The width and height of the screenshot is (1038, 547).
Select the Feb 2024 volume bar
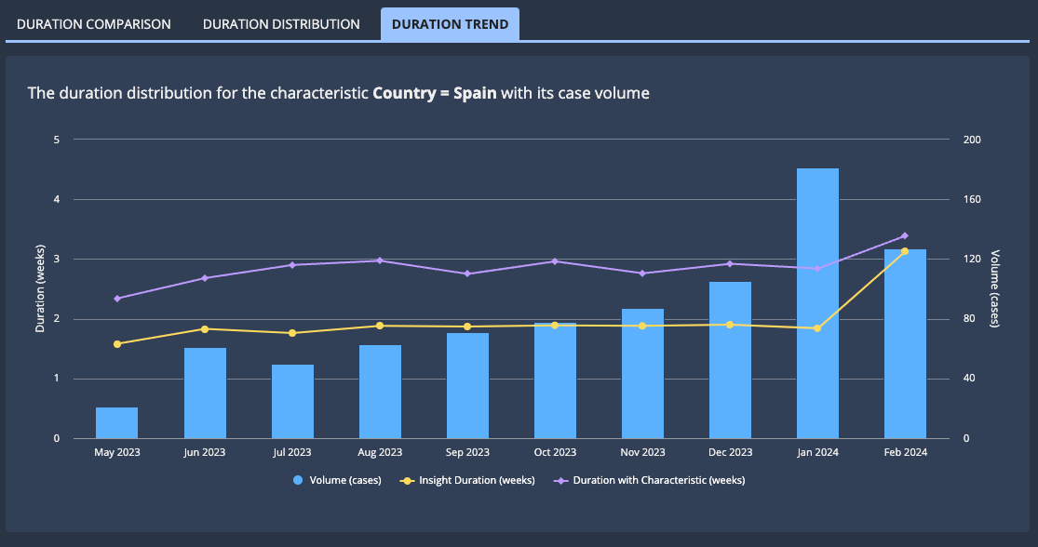click(x=905, y=344)
